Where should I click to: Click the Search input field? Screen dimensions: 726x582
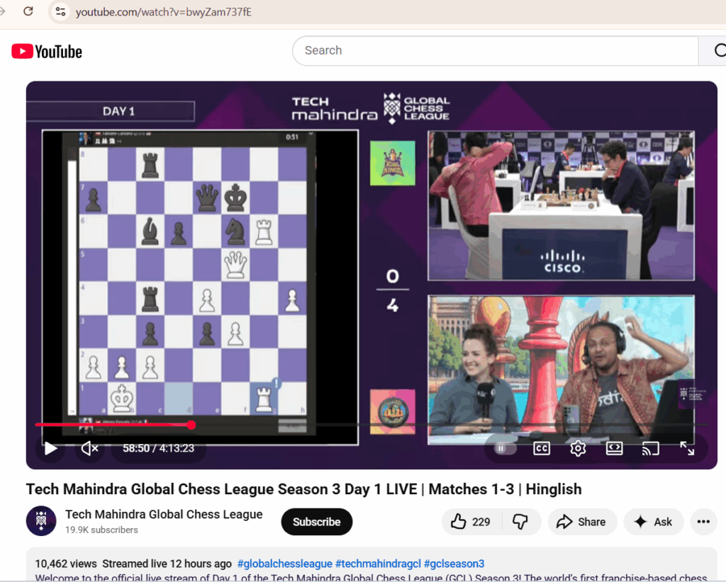coord(495,51)
